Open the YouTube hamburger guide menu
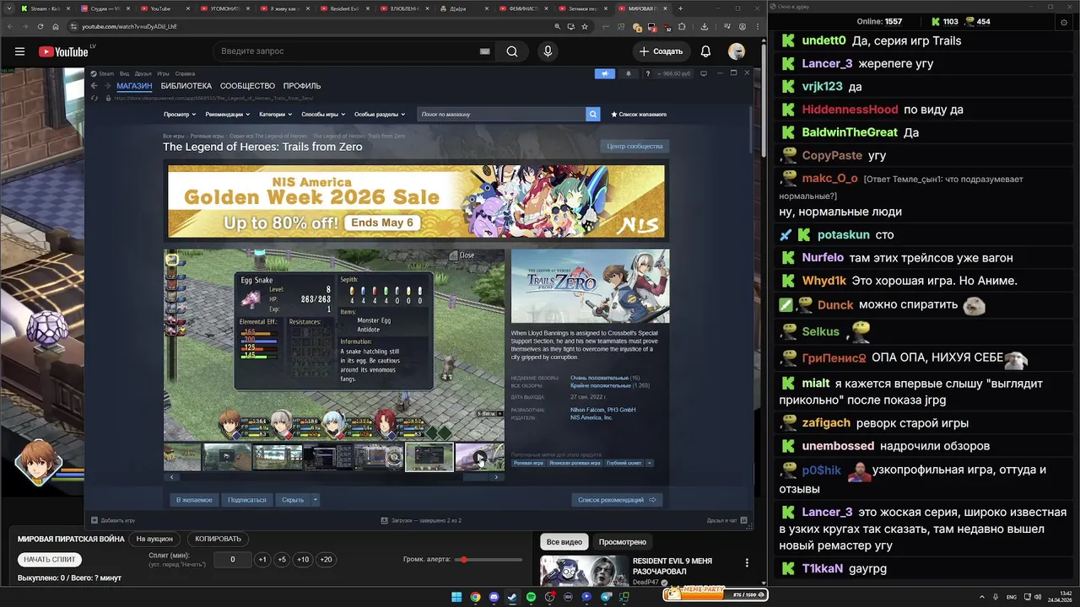The width and height of the screenshot is (1080, 607). click(19, 51)
